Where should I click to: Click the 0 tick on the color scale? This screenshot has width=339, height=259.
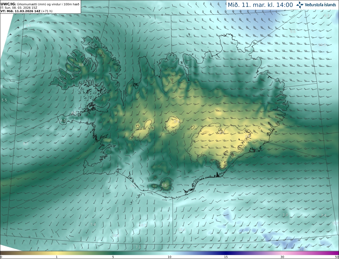click(x=1, y=257)
